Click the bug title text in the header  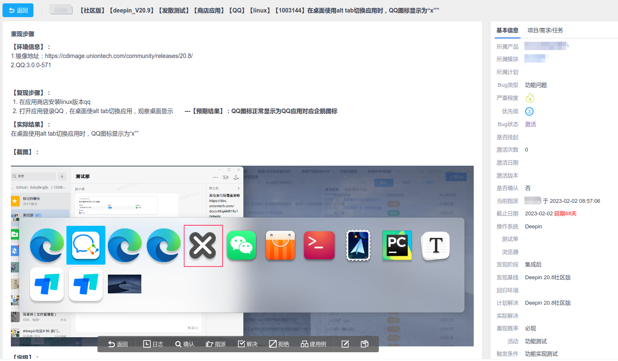(259, 10)
